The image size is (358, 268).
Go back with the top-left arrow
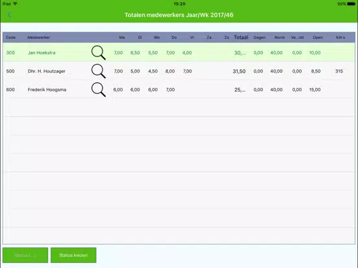click(x=9, y=15)
